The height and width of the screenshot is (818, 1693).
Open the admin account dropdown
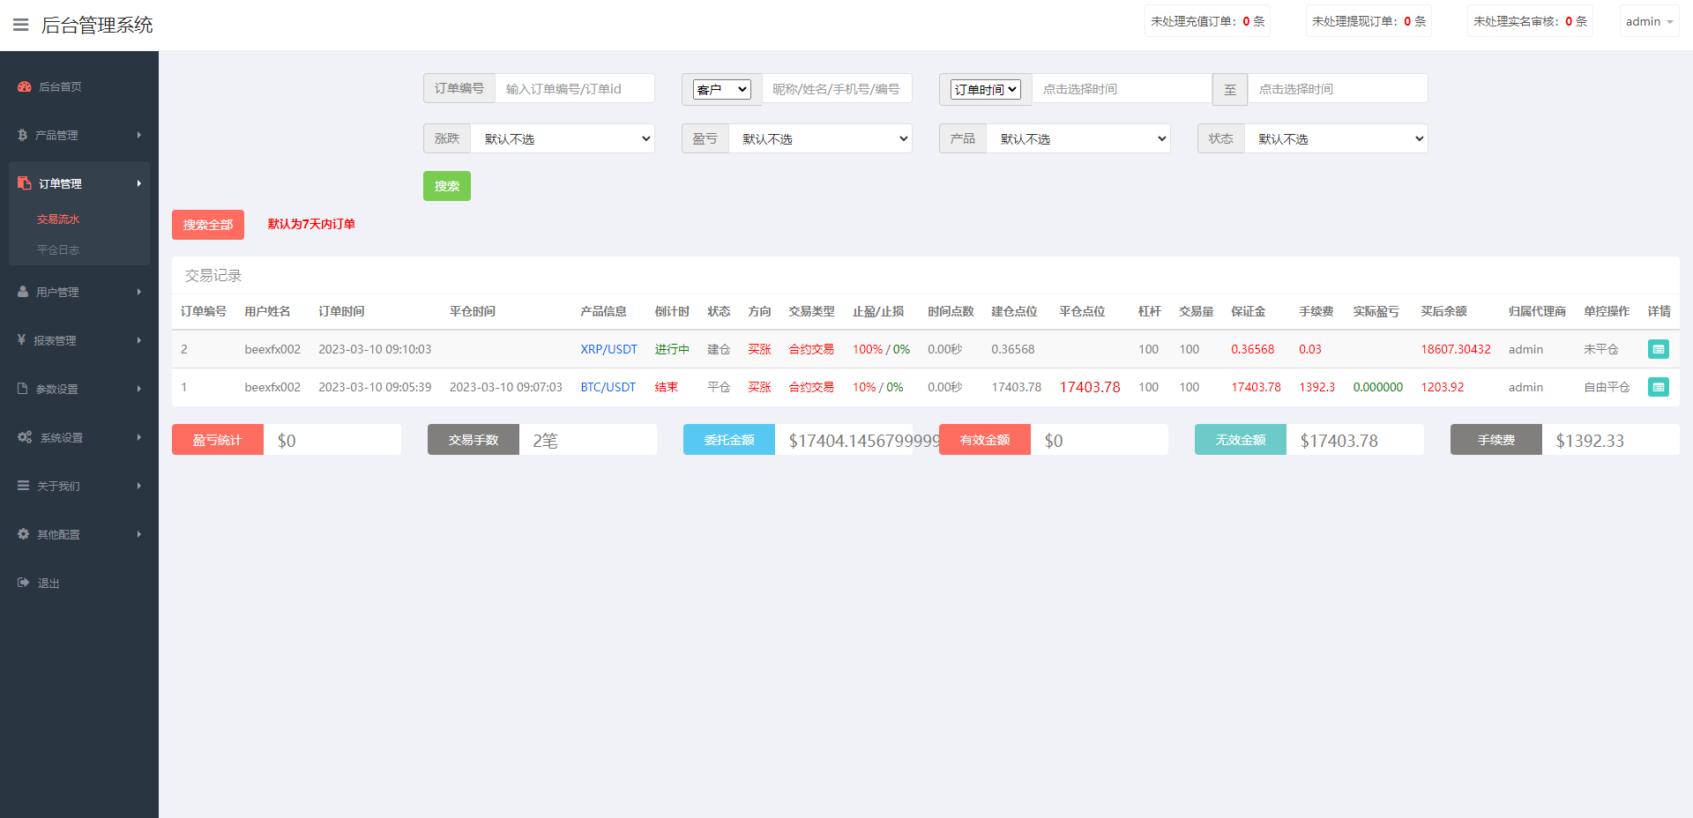(x=1648, y=21)
